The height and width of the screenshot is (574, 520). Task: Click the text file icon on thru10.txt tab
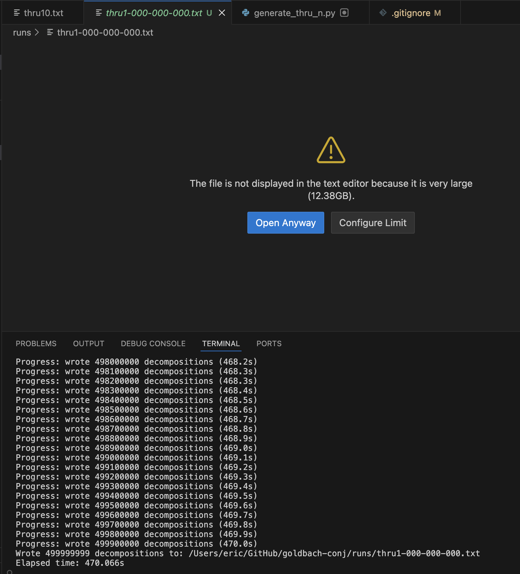[16, 13]
